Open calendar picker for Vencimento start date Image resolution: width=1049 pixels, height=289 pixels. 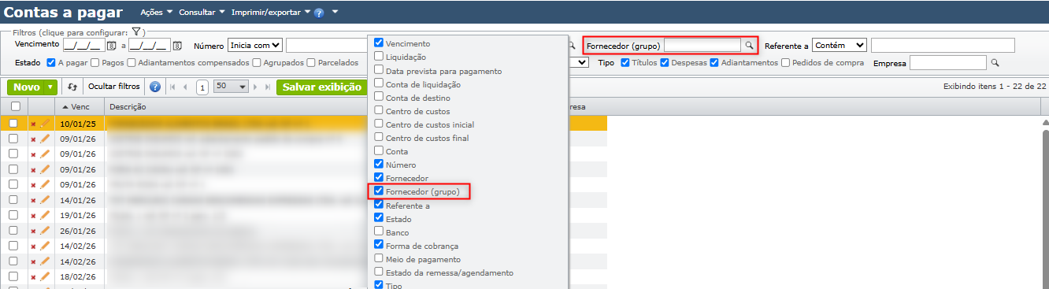pos(111,46)
